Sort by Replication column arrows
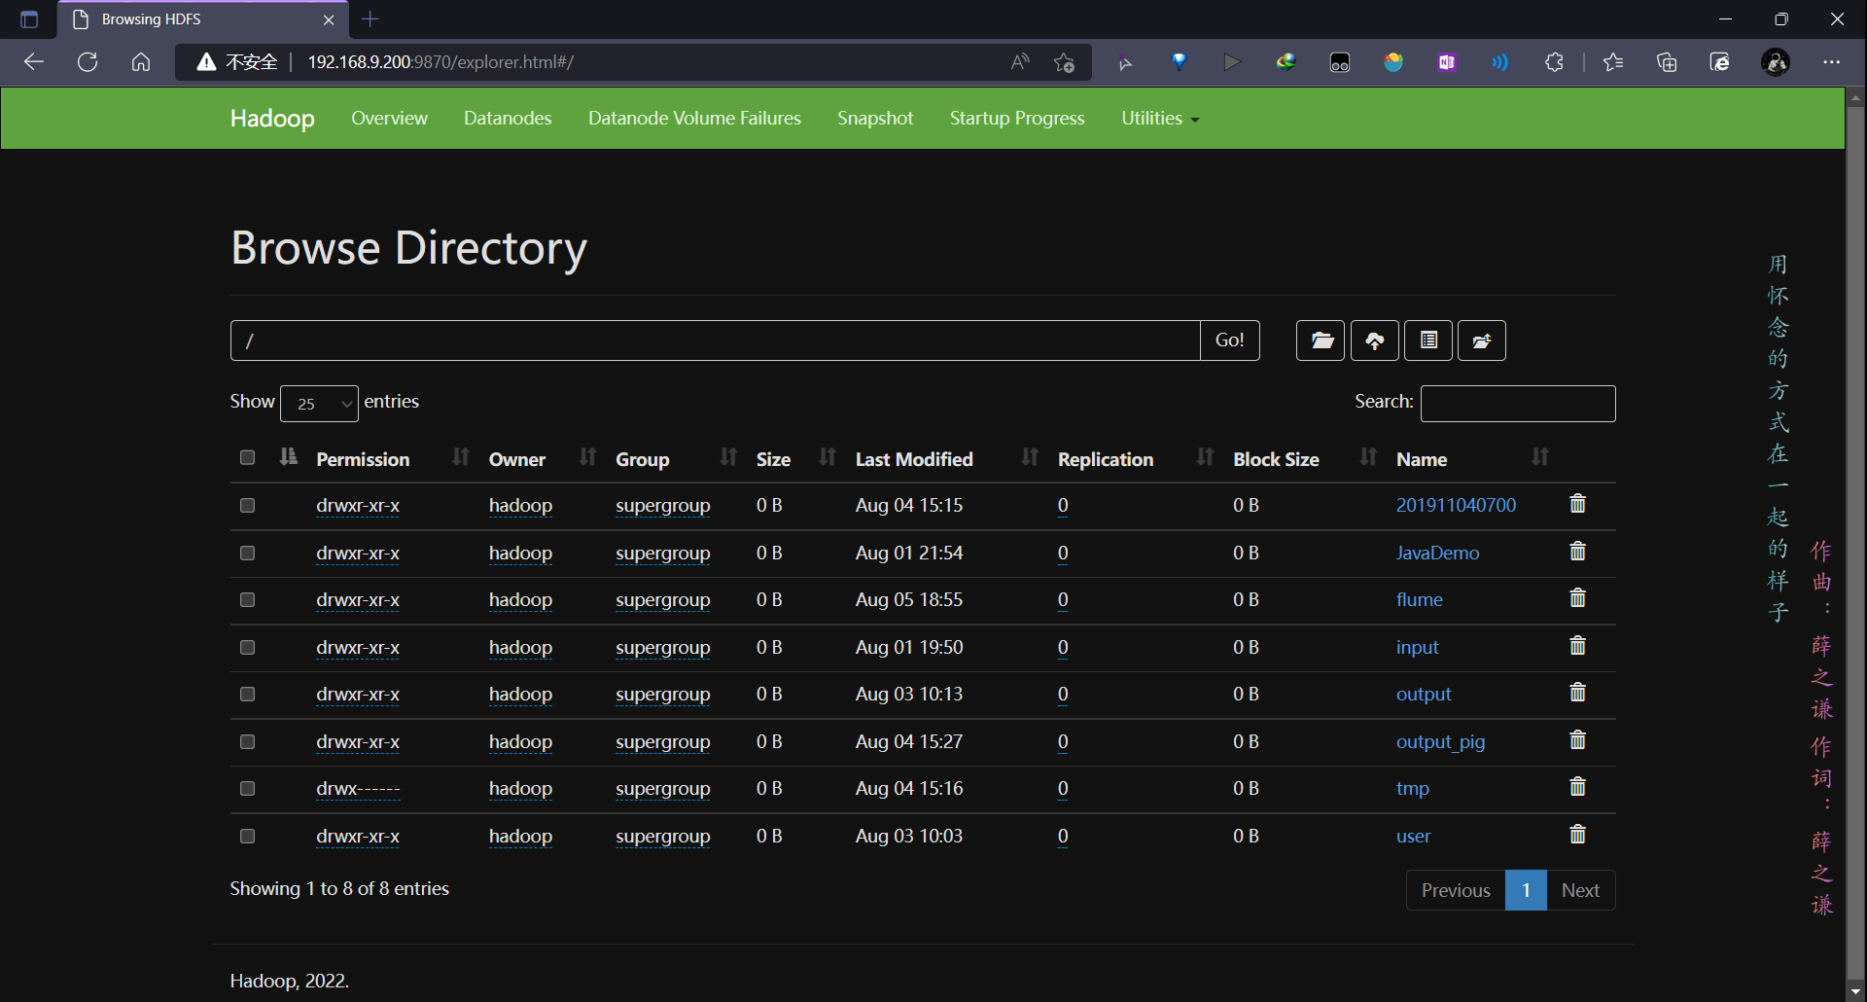Screen dimensions: 1867x1002 [x=1205, y=457]
